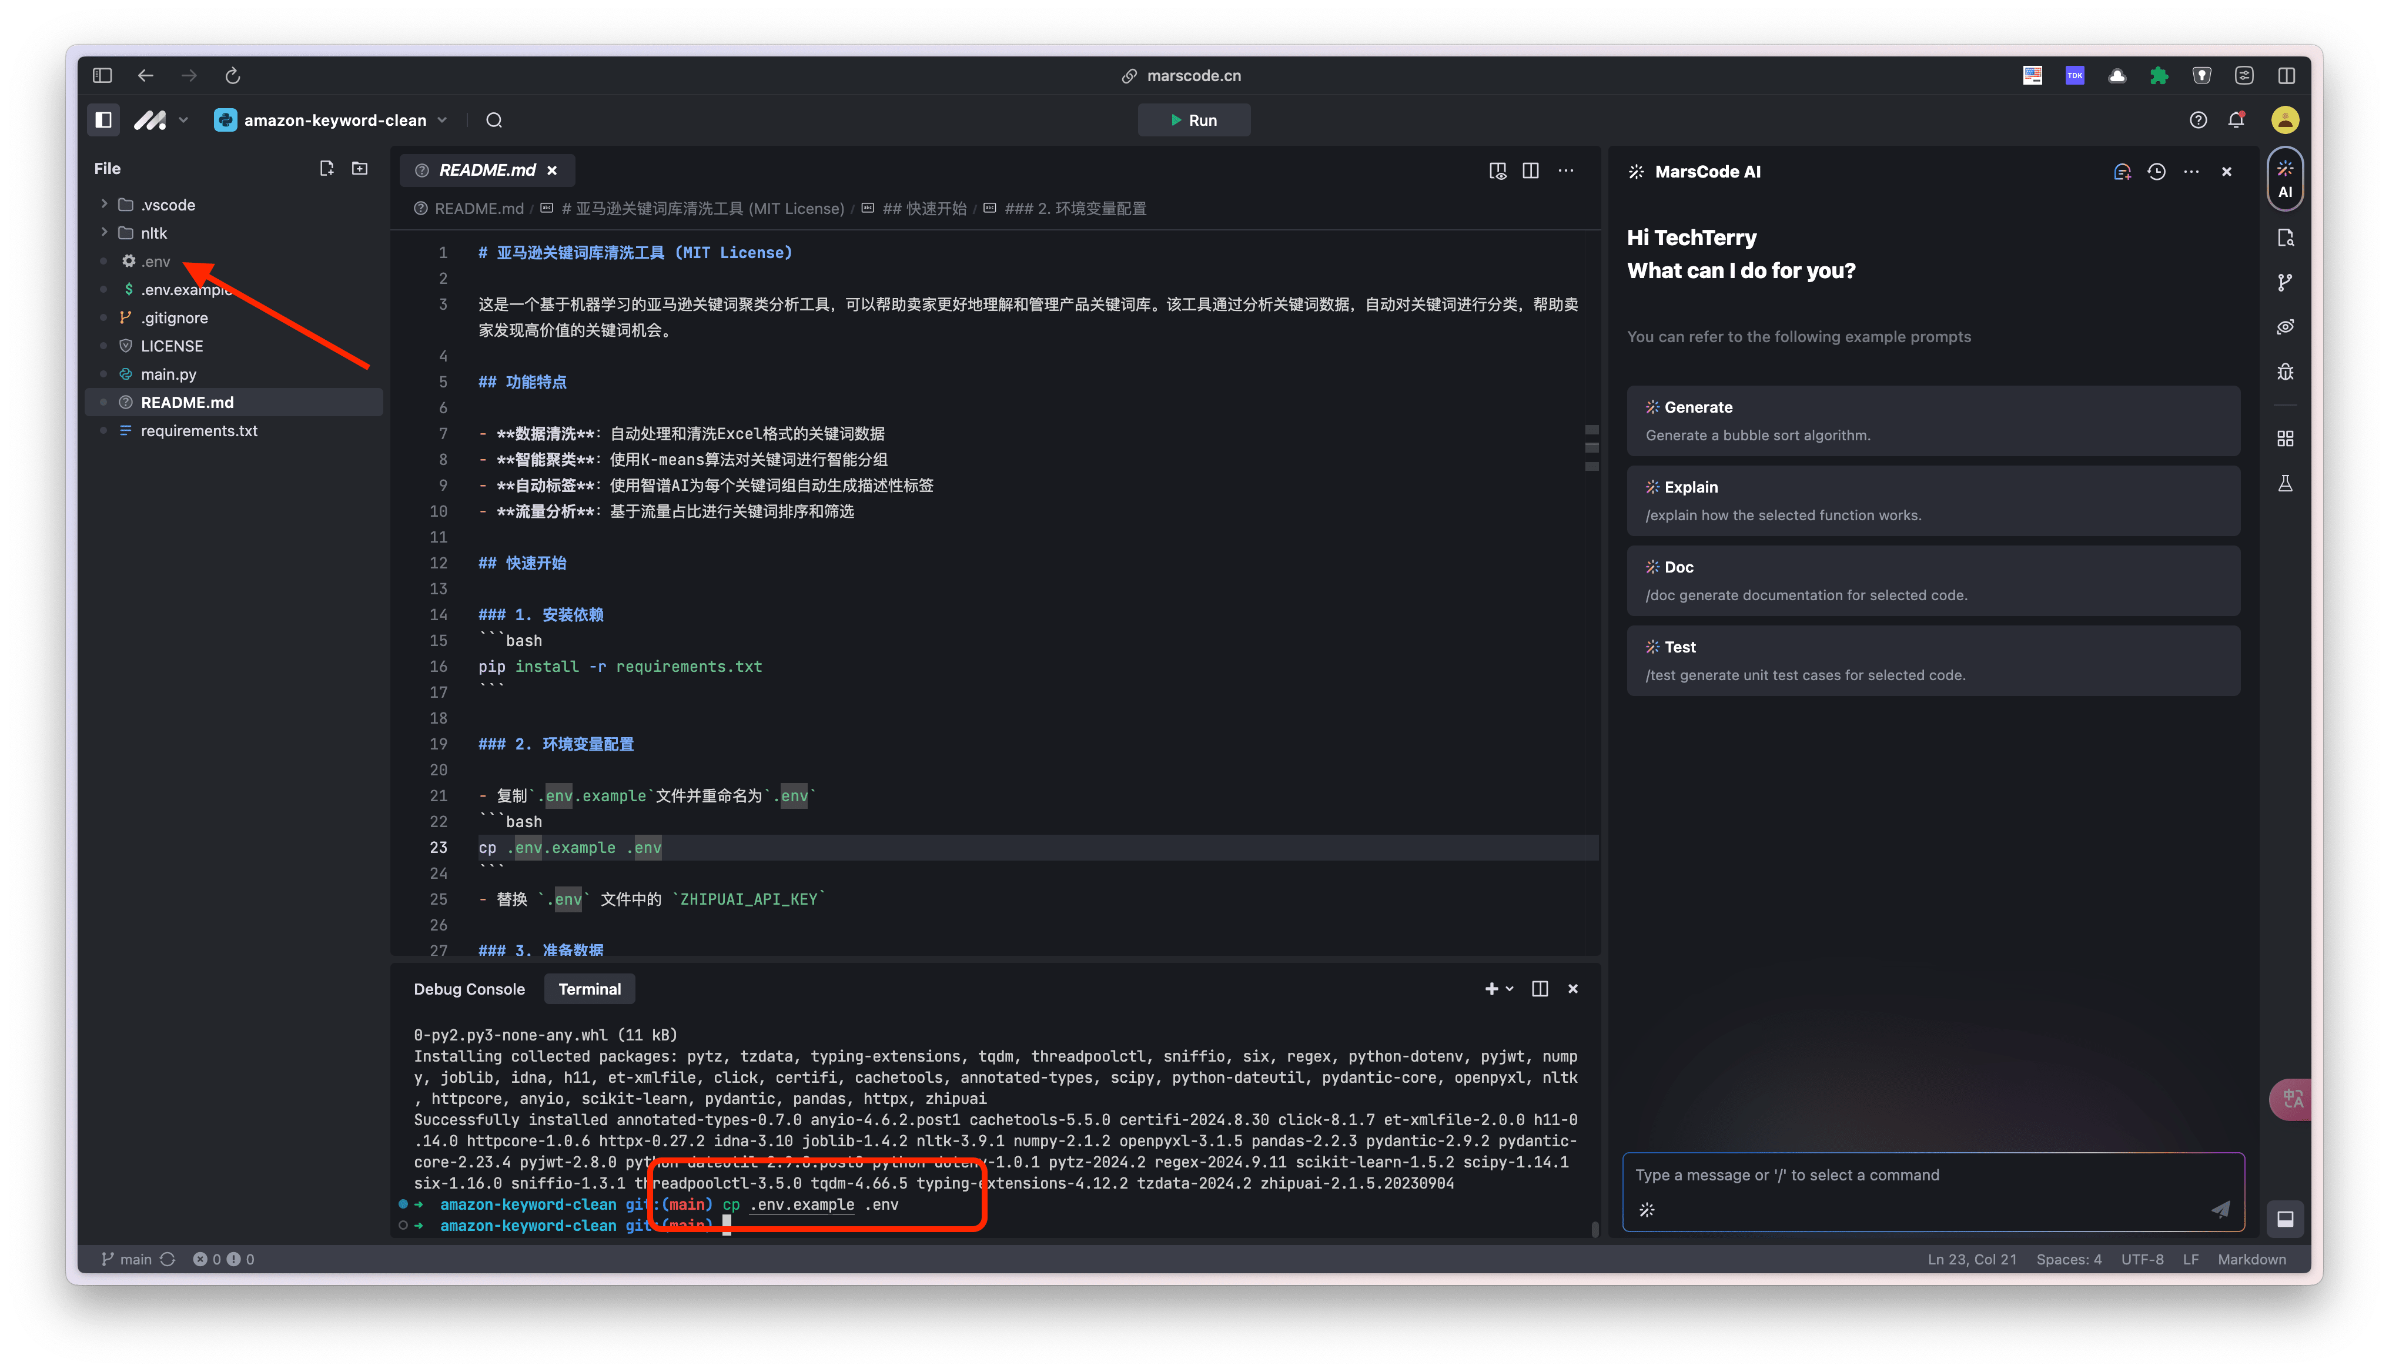Viewport: 2389px width, 1372px height.
Task: Create a new file in File panel
Action: coord(326,169)
